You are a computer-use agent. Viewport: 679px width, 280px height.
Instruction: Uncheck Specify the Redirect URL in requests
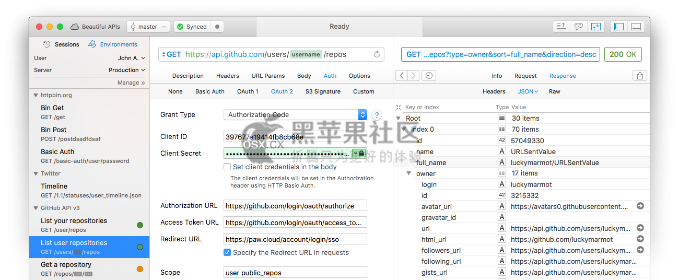(x=227, y=253)
